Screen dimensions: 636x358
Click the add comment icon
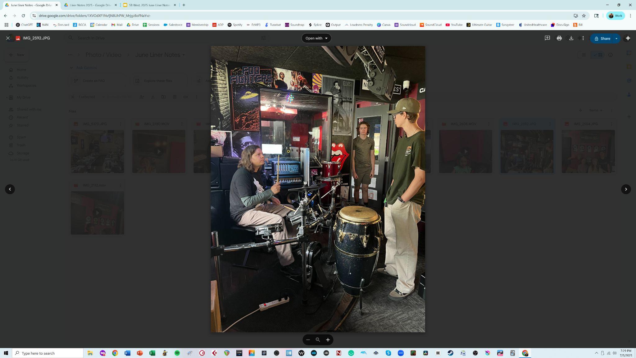pos(547,38)
